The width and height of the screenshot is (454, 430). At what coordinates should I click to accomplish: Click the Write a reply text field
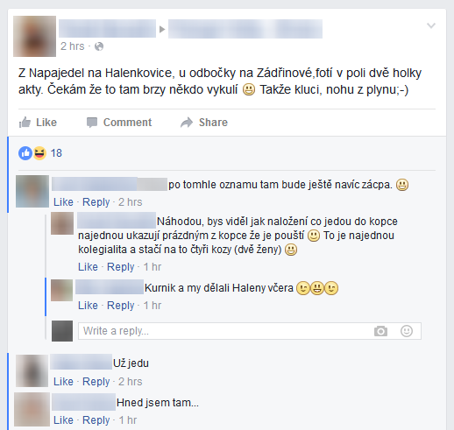tap(250, 331)
